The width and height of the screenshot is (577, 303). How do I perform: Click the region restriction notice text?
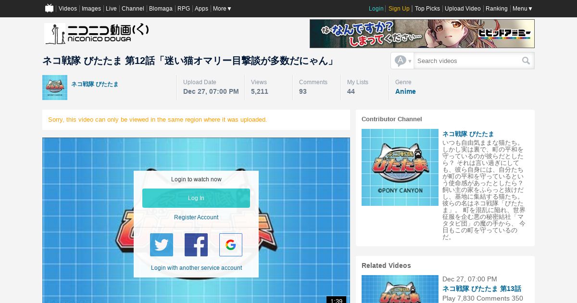point(158,120)
